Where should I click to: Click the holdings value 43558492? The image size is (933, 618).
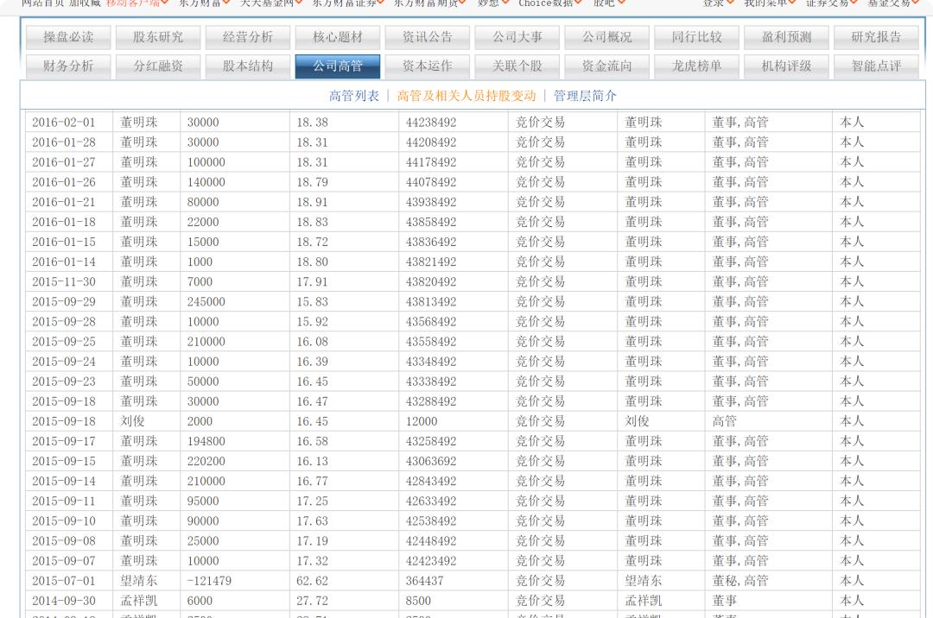pyautogui.click(x=431, y=342)
